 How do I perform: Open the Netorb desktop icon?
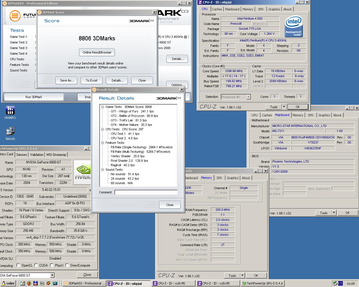[10, 133]
